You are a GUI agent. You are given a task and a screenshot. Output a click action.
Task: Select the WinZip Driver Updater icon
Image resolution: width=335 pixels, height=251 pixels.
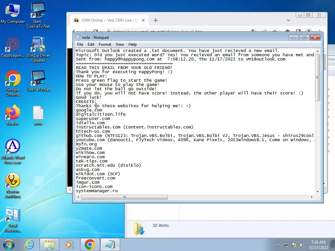38,50
